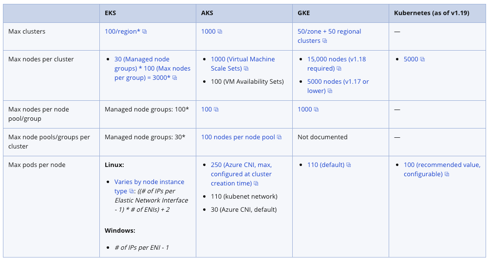
Task: Click the external-link icon after cluster creation time)
Action: tap(256, 184)
